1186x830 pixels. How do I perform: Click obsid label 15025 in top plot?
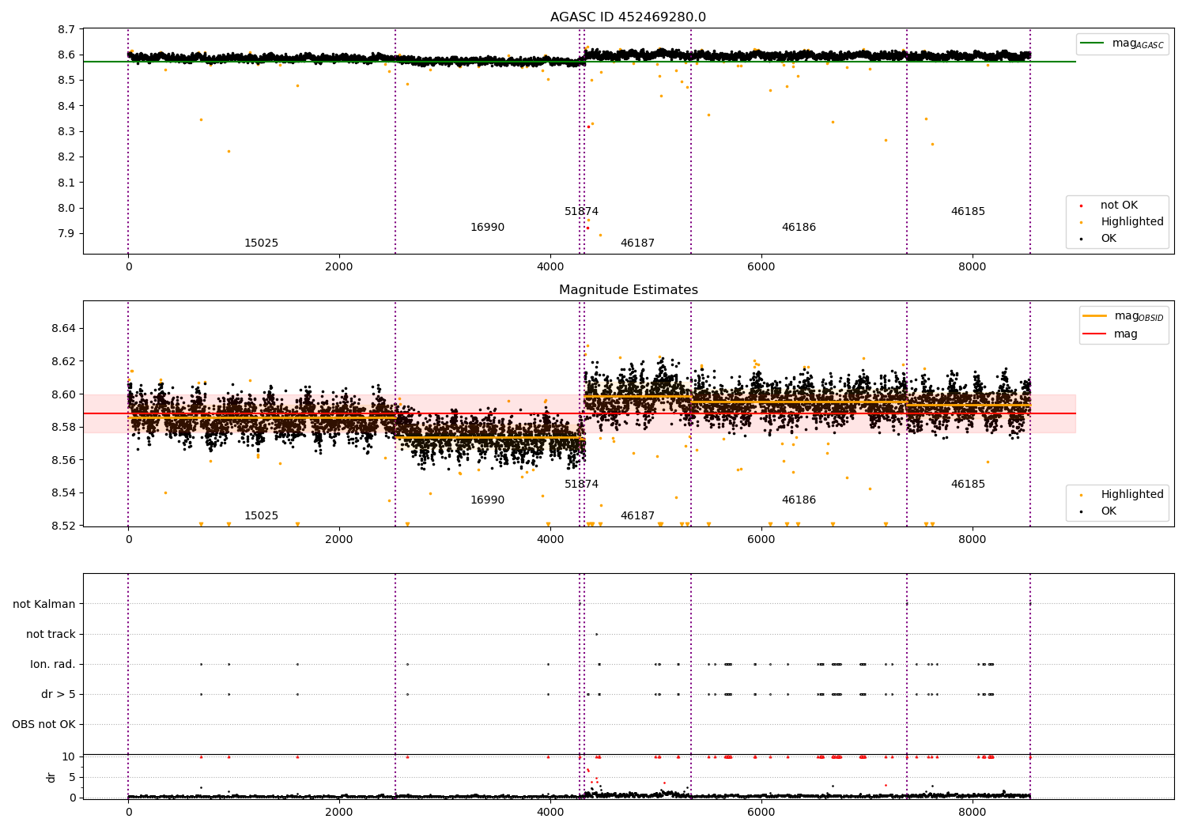pos(261,243)
